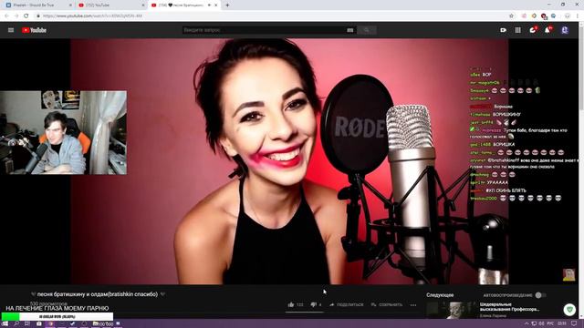Select the active 'песня Братишкину' tab
Viewport: 584px width, 328px height.
181,5
